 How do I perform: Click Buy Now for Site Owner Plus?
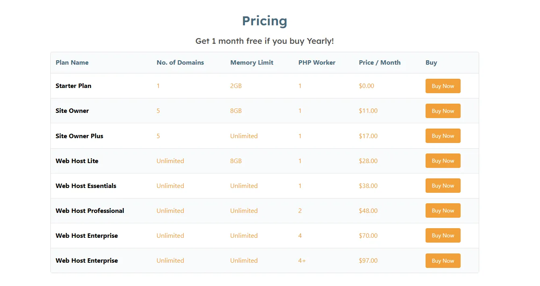click(x=443, y=136)
